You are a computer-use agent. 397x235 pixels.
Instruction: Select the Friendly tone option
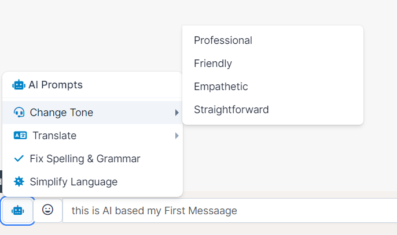(x=213, y=64)
